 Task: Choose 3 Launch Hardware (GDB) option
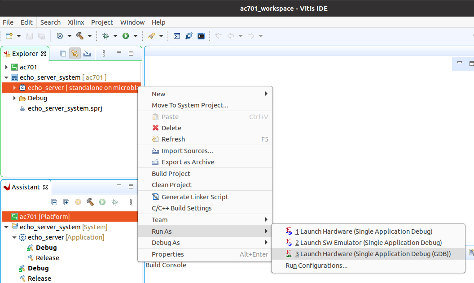pos(368,254)
